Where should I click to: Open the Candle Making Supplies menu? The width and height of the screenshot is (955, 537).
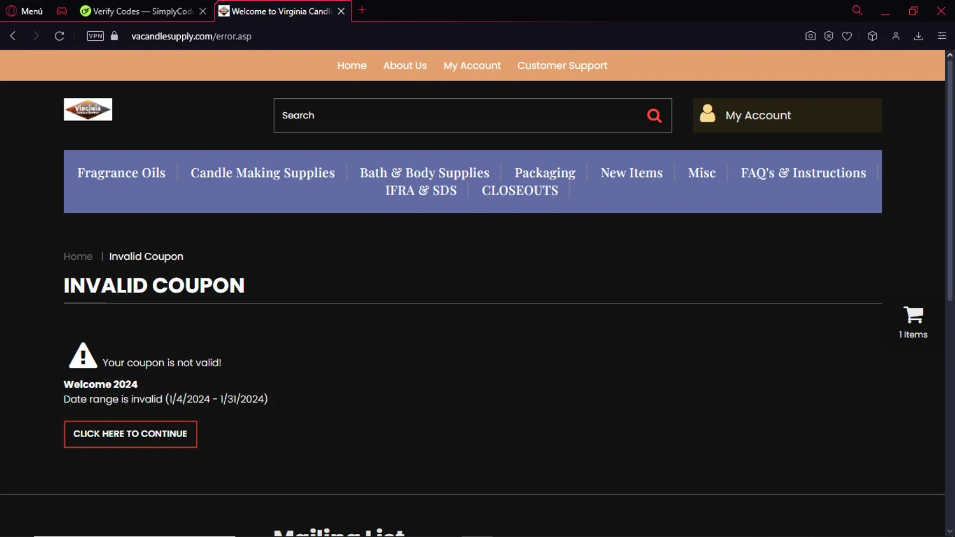click(262, 173)
